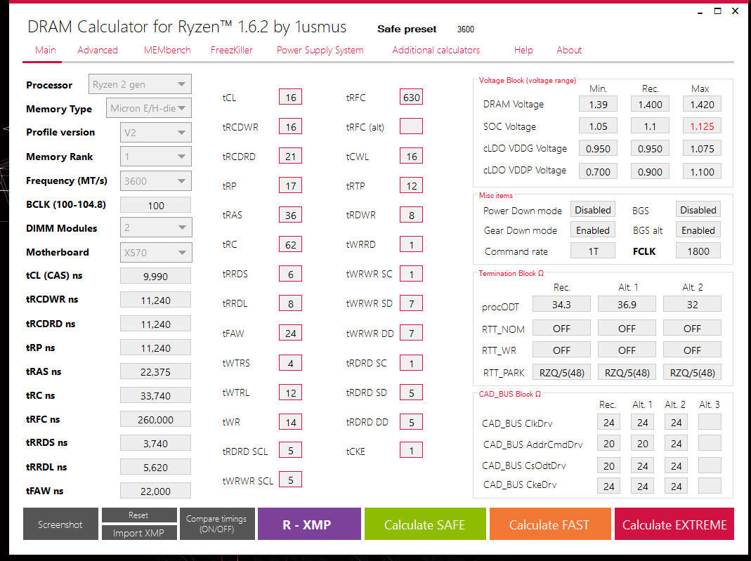Click the tRAS value field
This screenshot has width=751, height=561.
coord(291,215)
